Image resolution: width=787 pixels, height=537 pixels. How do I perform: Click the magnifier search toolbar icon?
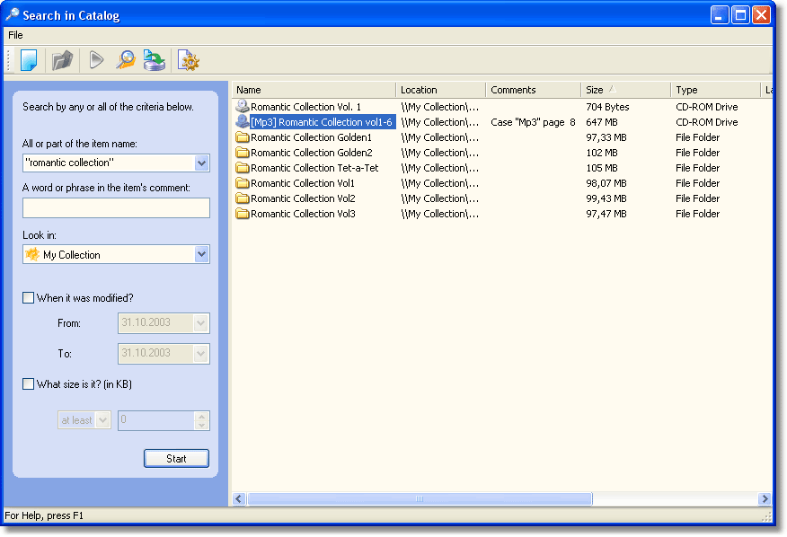(126, 60)
